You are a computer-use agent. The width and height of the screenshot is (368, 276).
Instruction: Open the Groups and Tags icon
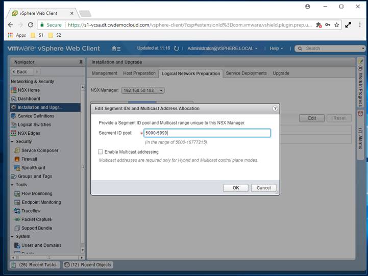14,177
